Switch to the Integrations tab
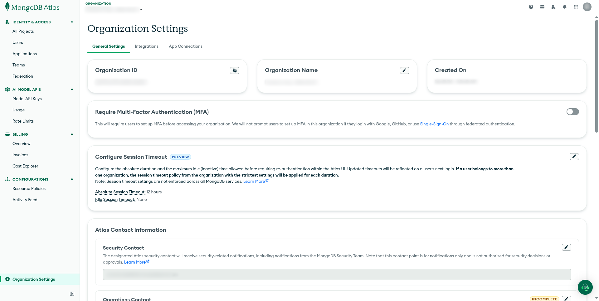The height and width of the screenshot is (301, 599). coord(147,46)
